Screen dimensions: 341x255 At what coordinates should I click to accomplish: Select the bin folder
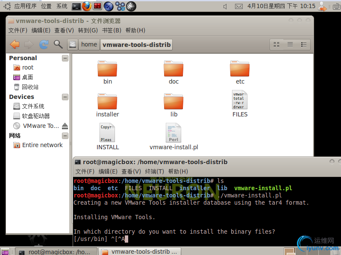pyautogui.click(x=107, y=72)
